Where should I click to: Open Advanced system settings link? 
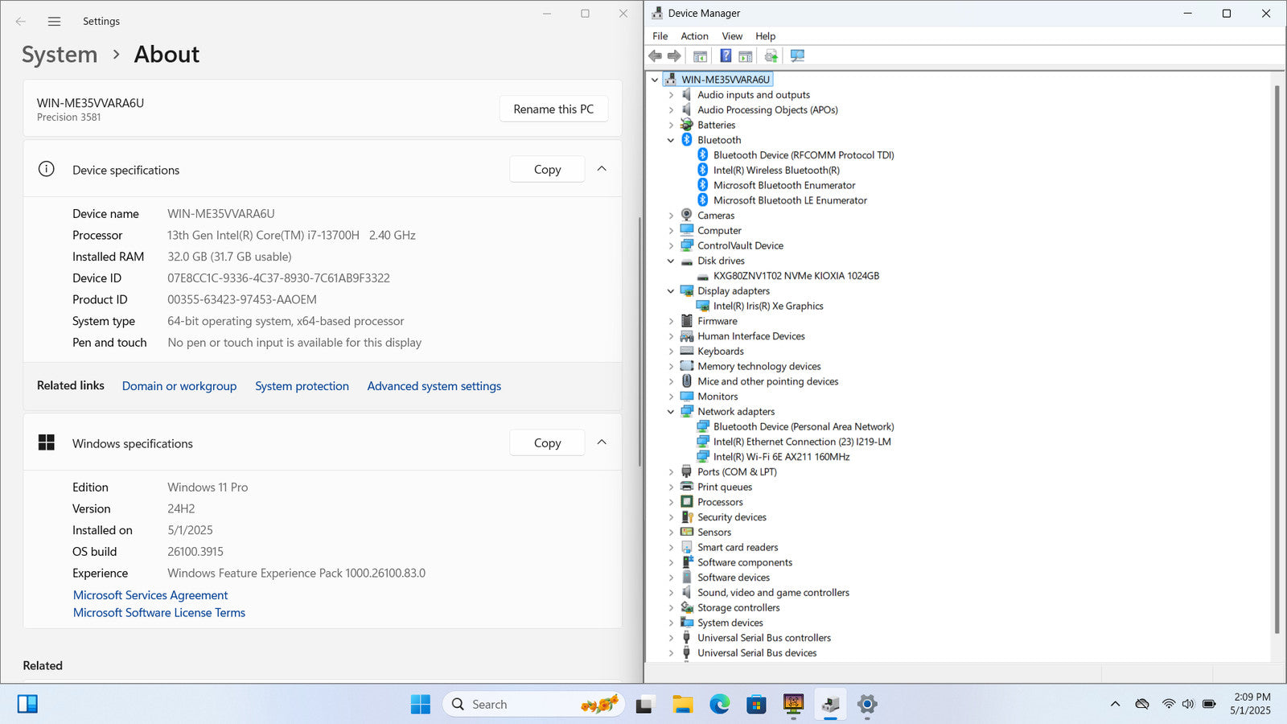434,386
